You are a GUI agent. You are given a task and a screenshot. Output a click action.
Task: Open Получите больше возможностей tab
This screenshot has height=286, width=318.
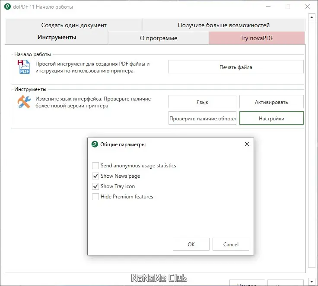tap(224, 25)
